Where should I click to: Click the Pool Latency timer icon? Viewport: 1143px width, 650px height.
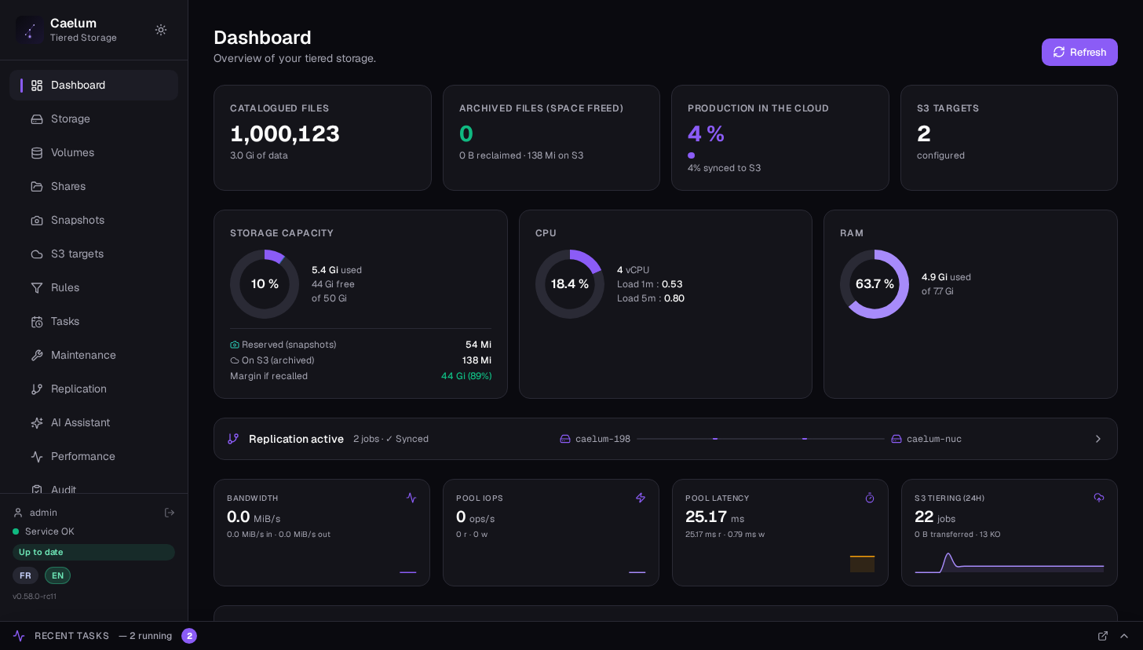[x=870, y=498]
